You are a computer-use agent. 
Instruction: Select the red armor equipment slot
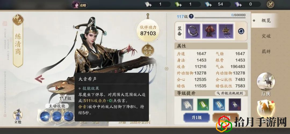(209, 31)
